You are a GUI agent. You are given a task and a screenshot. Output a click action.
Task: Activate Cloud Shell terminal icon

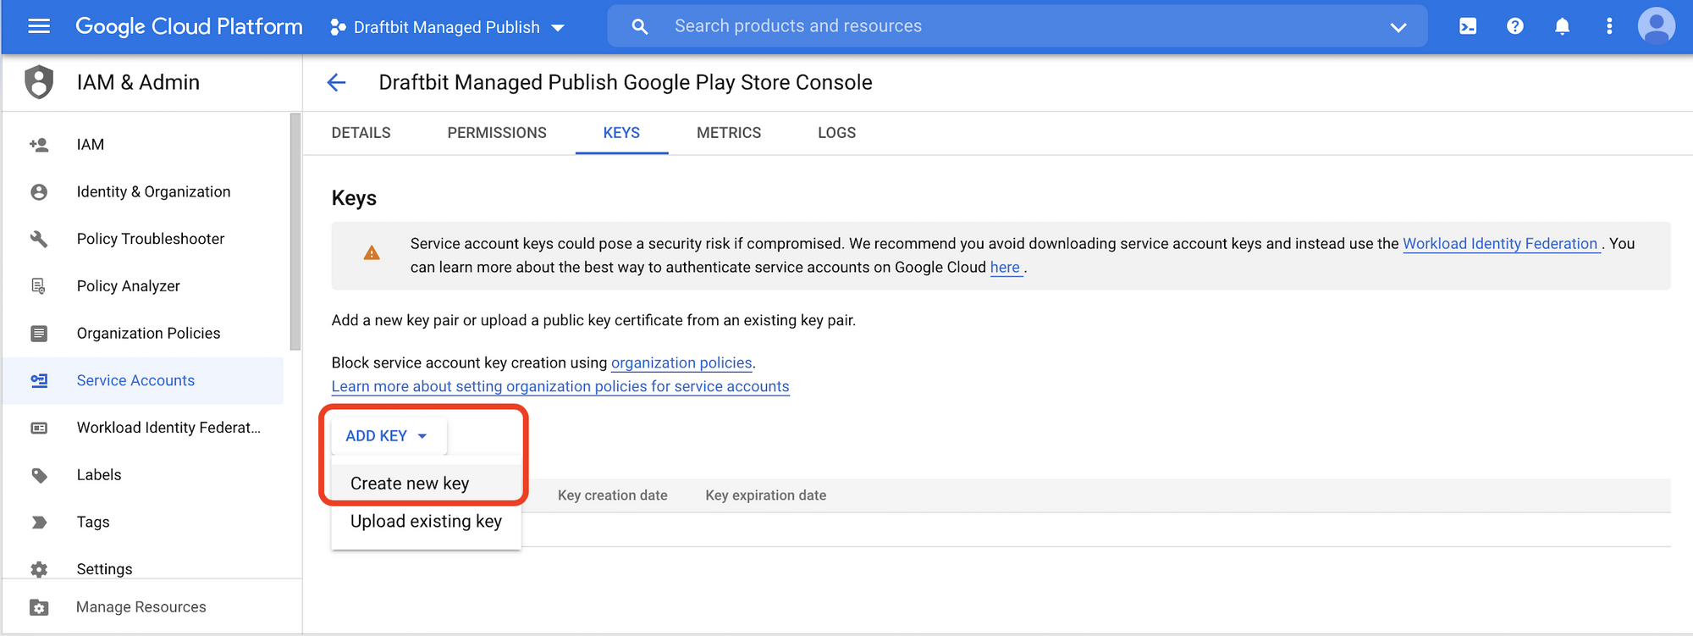coord(1468,26)
